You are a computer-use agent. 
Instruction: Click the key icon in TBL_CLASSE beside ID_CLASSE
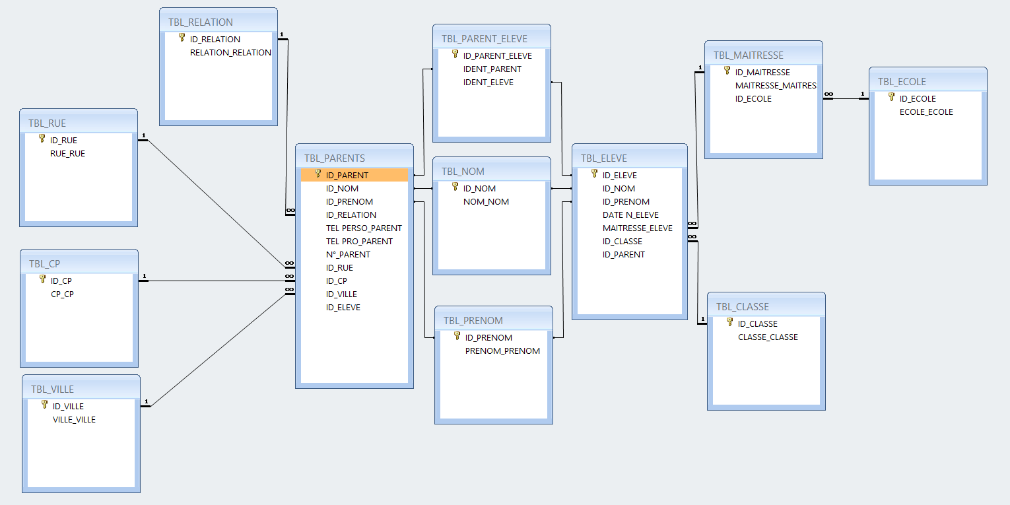(x=730, y=323)
